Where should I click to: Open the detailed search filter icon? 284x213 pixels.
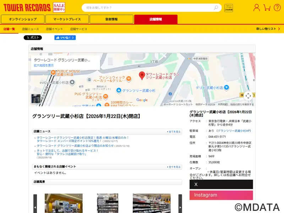click(229, 8)
